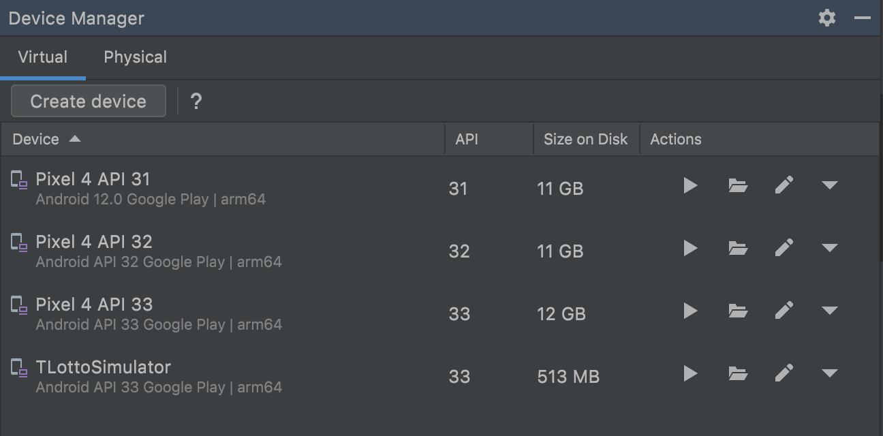Sort by Size on Disk column
This screenshot has width=883, height=436.
click(585, 140)
